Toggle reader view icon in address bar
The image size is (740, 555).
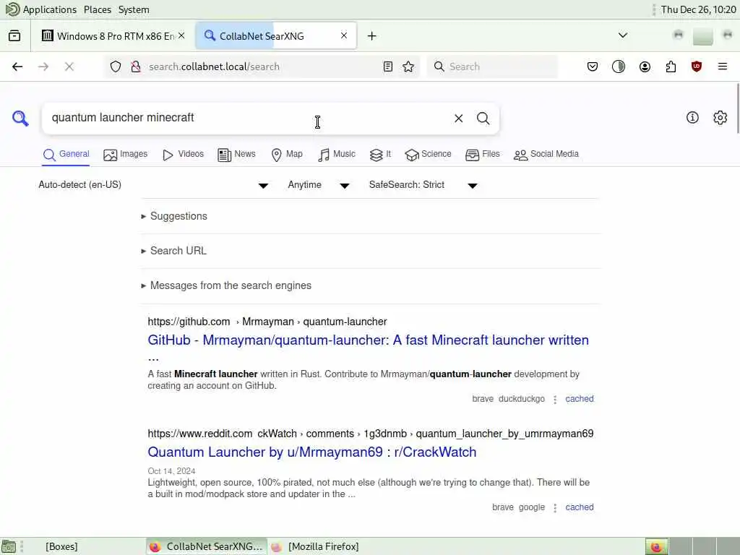(x=388, y=66)
